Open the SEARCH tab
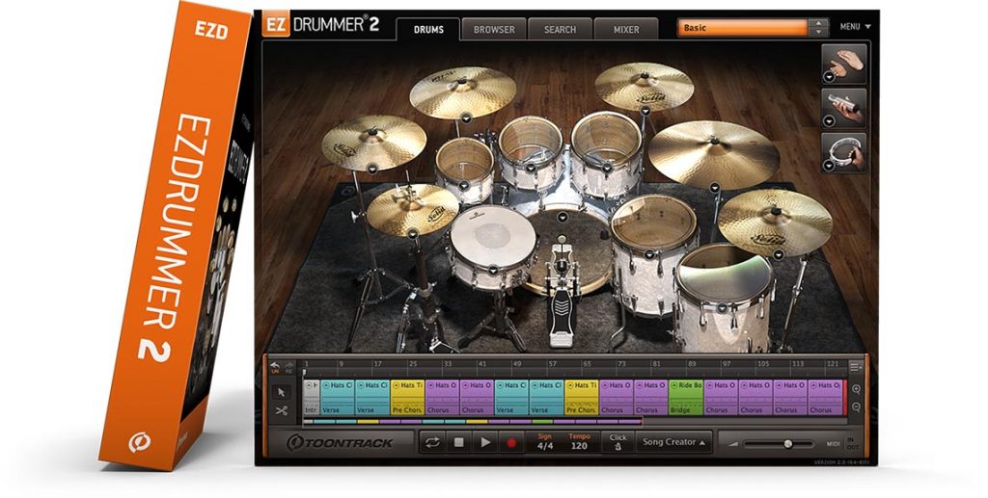The width and height of the screenshot is (988, 498). [x=561, y=30]
